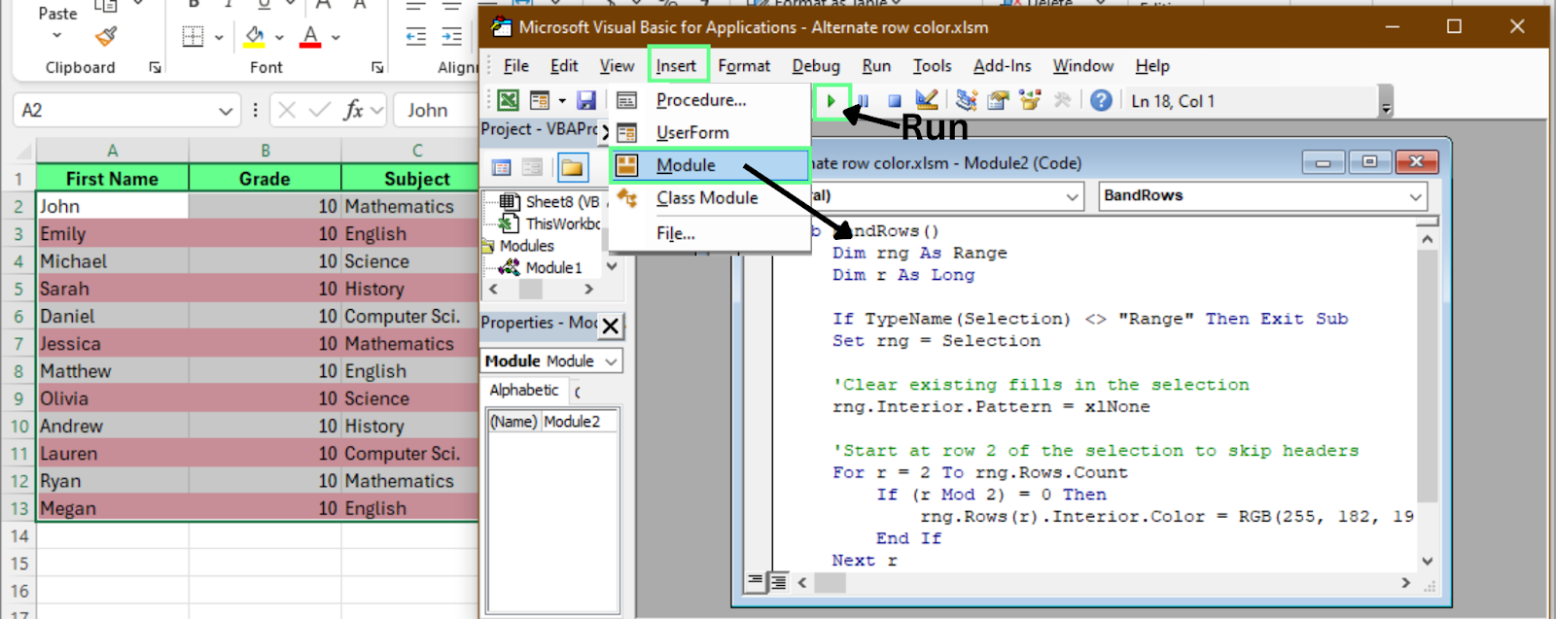Switch to Procedure View in the code window
1556x619 pixels.
(x=756, y=582)
